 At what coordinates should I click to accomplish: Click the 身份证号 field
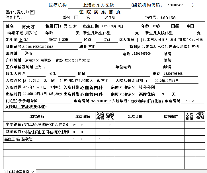click(x=50, y=47)
